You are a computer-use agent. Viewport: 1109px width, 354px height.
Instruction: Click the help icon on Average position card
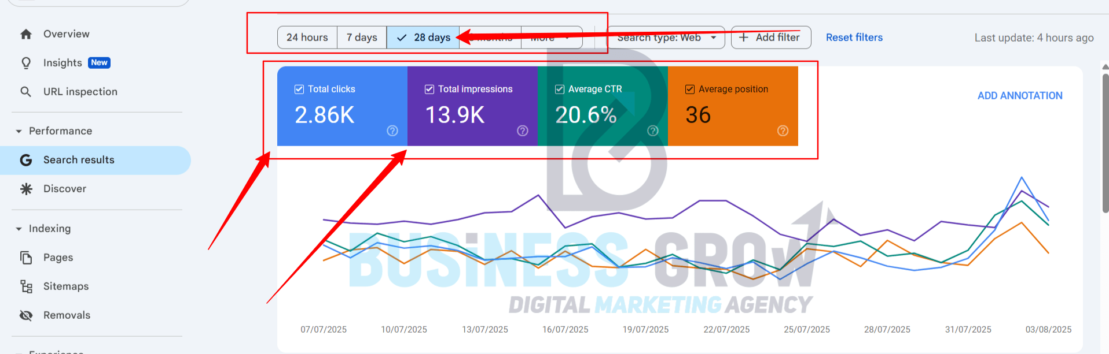(x=783, y=131)
